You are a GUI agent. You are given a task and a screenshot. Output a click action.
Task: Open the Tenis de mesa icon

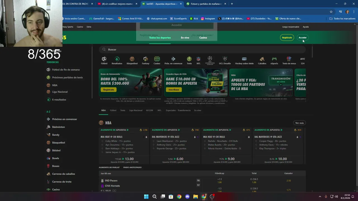point(289,61)
